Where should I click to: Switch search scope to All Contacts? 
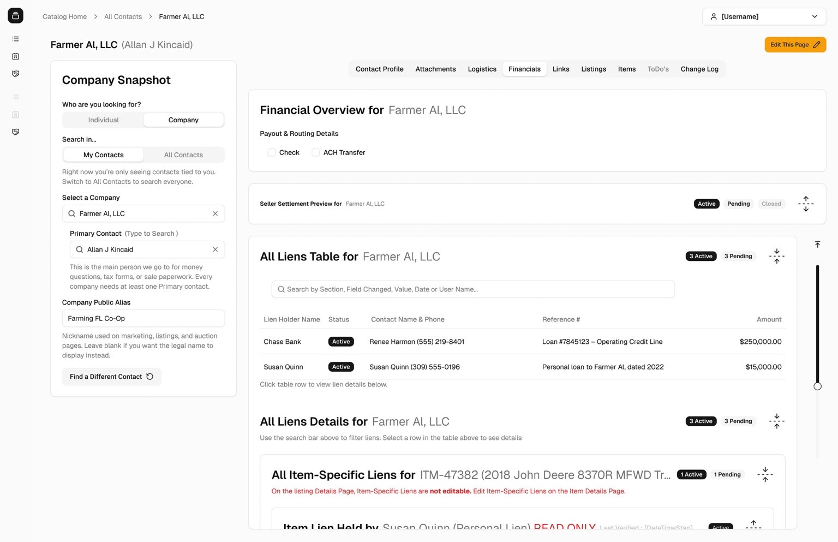(x=183, y=155)
